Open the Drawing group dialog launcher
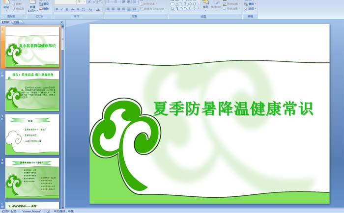This screenshot has height=213, width=344. 240,16
